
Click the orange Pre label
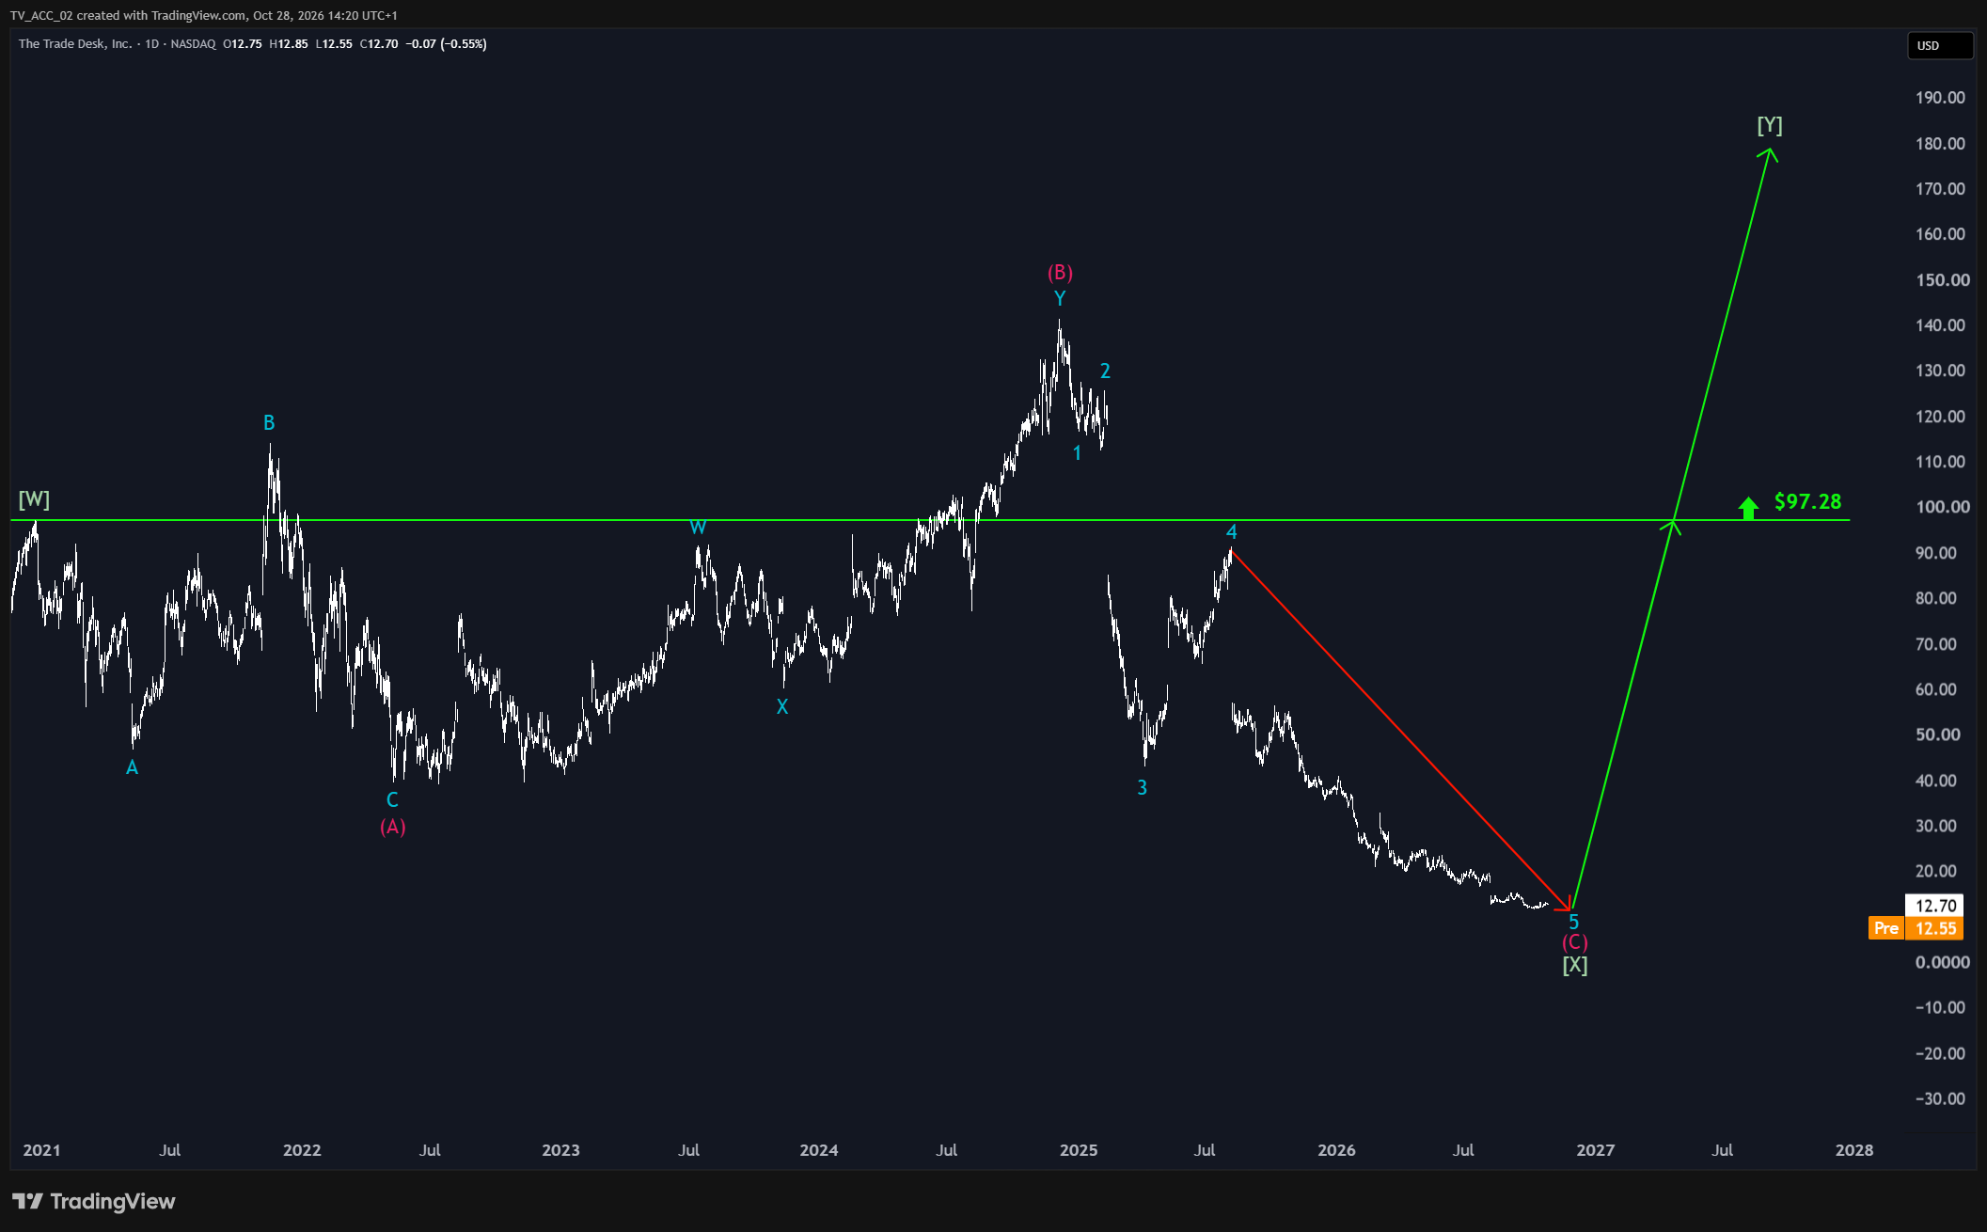pos(1885,928)
